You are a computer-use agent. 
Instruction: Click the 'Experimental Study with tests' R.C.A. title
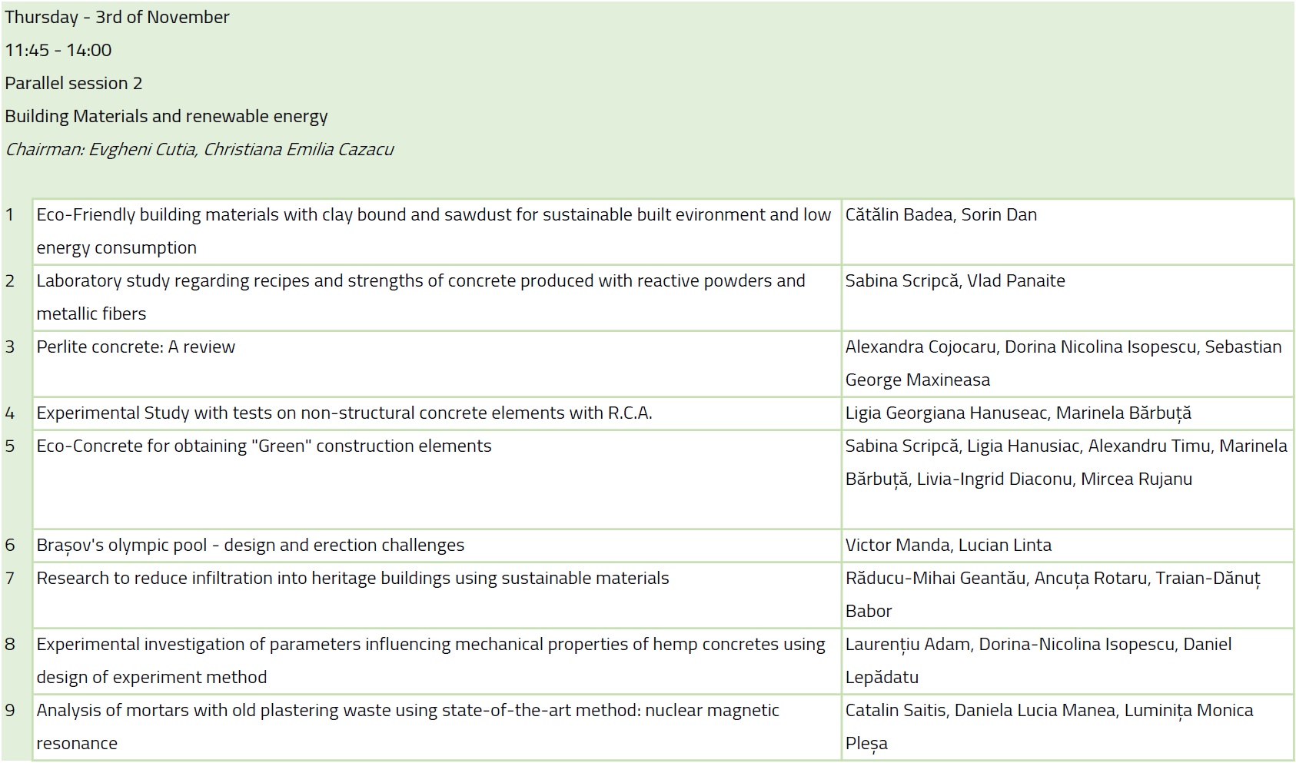(344, 413)
